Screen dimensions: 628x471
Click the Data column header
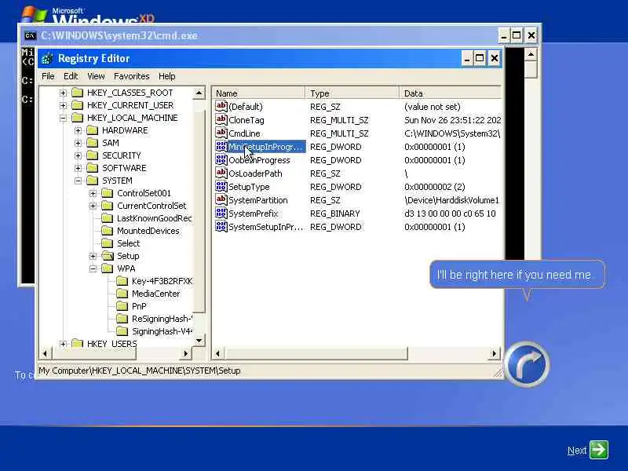450,93
